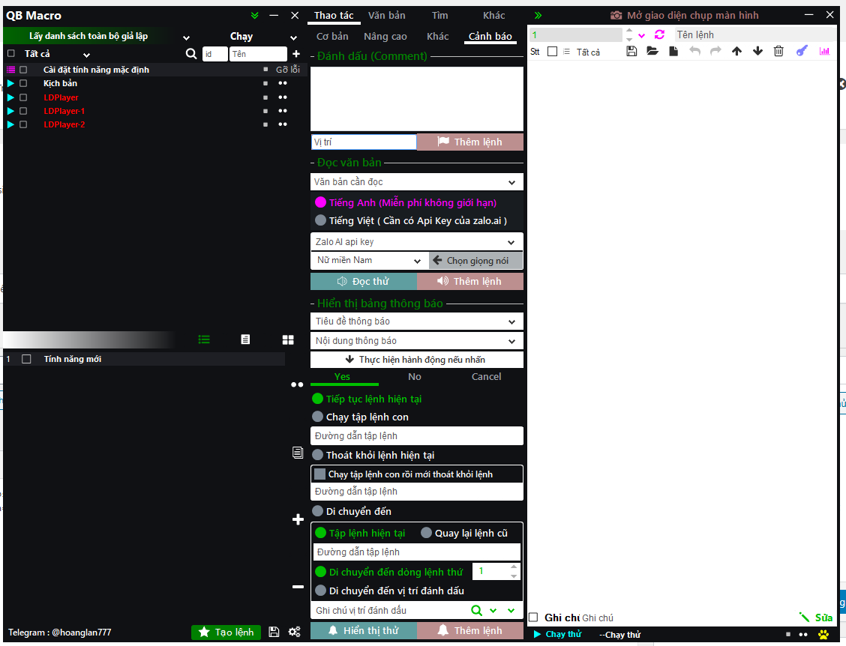Click the "Đọc thử" button

(x=364, y=281)
